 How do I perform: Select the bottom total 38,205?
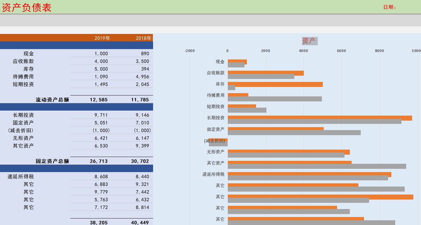99,223
